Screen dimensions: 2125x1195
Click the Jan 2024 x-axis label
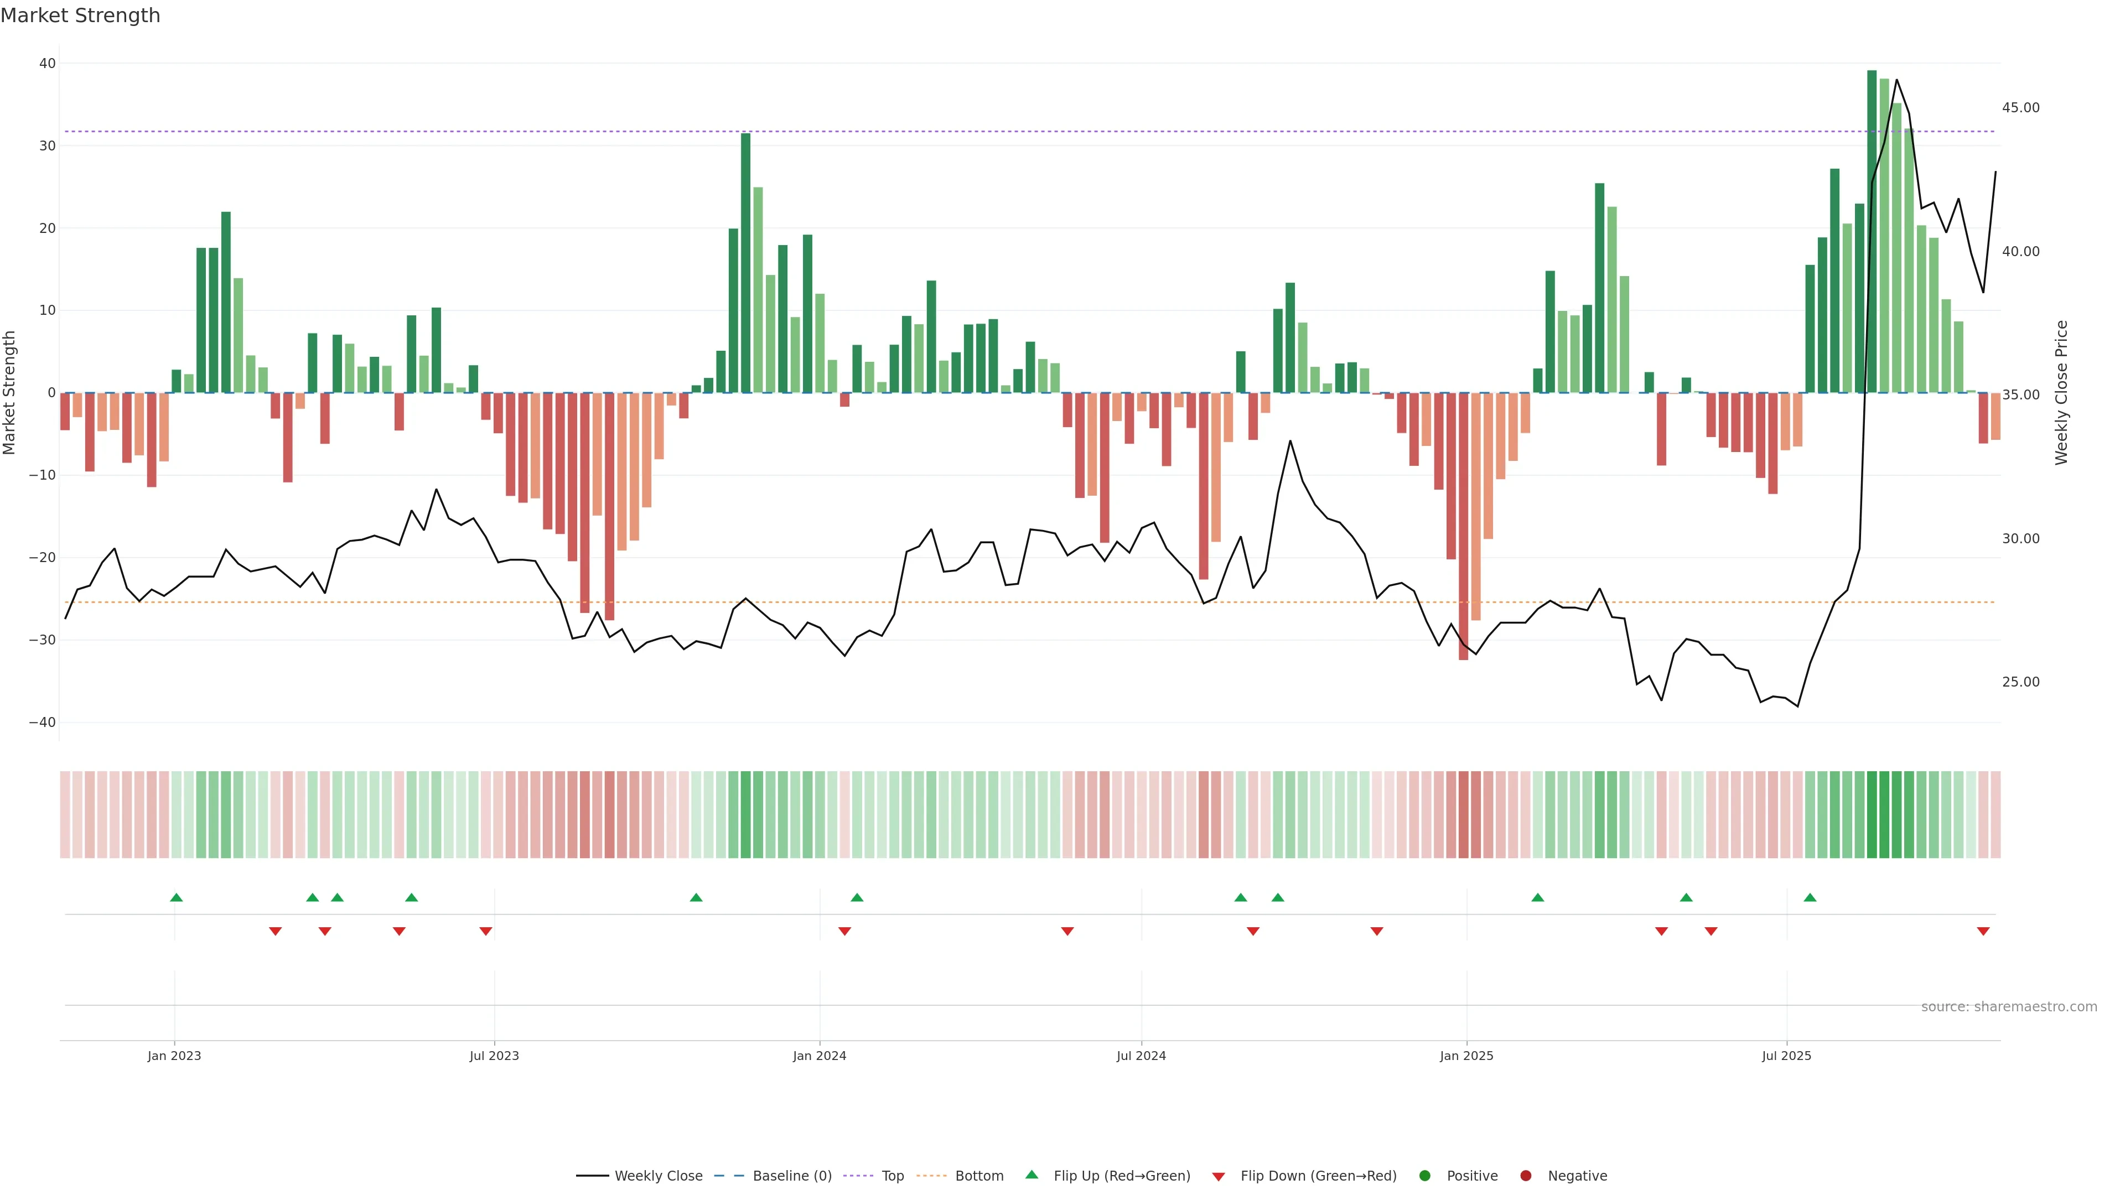[x=819, y=1056]
